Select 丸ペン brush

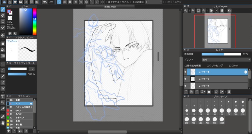click(x=20, y=114)
